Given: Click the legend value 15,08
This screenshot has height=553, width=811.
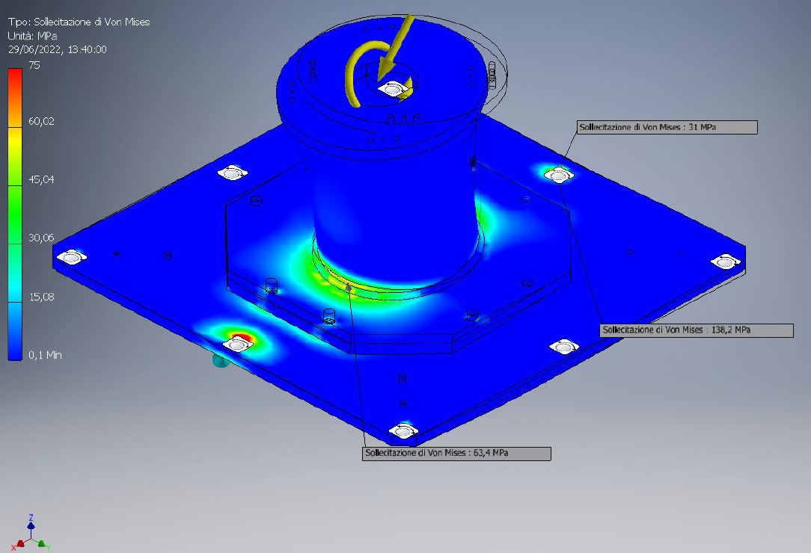Looking at the screenshot, I should coord(41,297).
